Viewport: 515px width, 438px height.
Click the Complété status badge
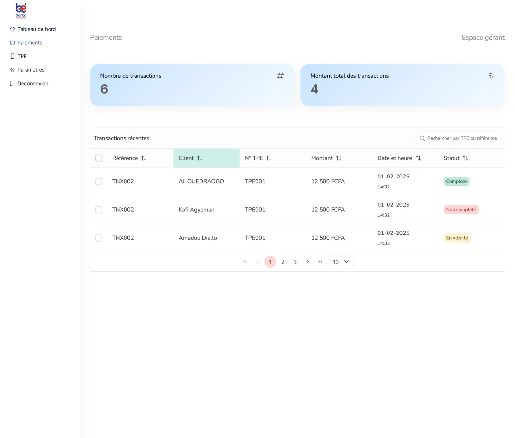pyautogui.click(x=456, y=182)
